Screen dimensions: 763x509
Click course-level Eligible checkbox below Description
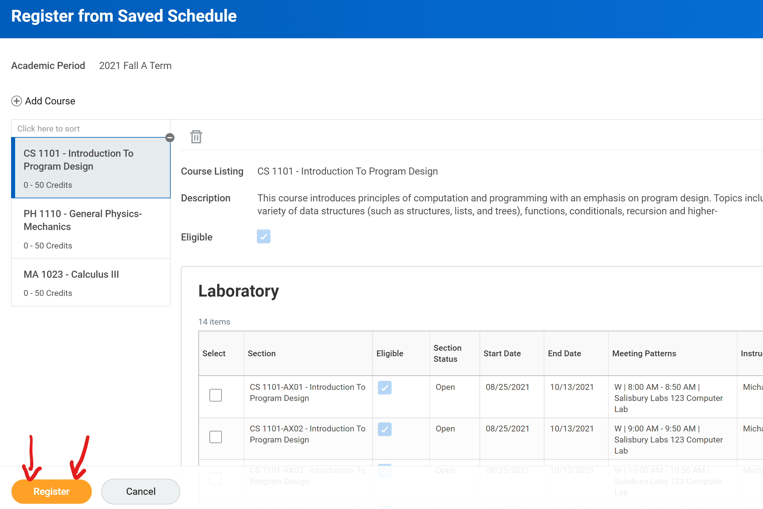click(x=263, y=236)
